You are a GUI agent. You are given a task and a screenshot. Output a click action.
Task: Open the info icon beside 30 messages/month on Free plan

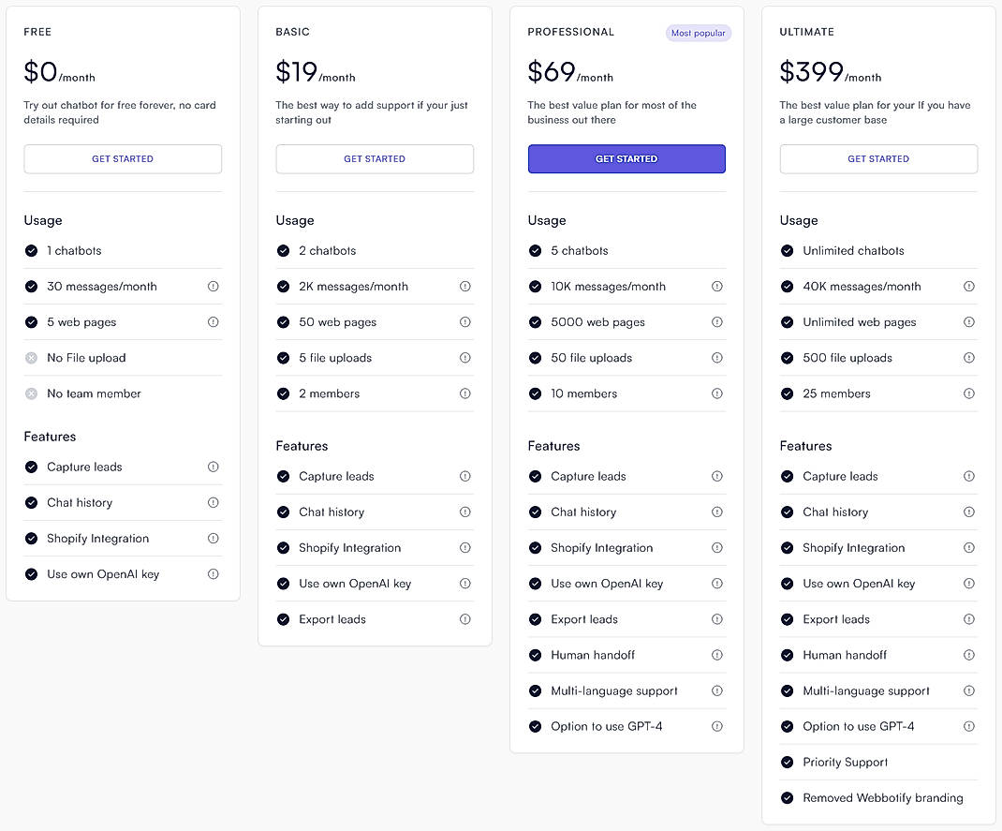tap(213, 286)
